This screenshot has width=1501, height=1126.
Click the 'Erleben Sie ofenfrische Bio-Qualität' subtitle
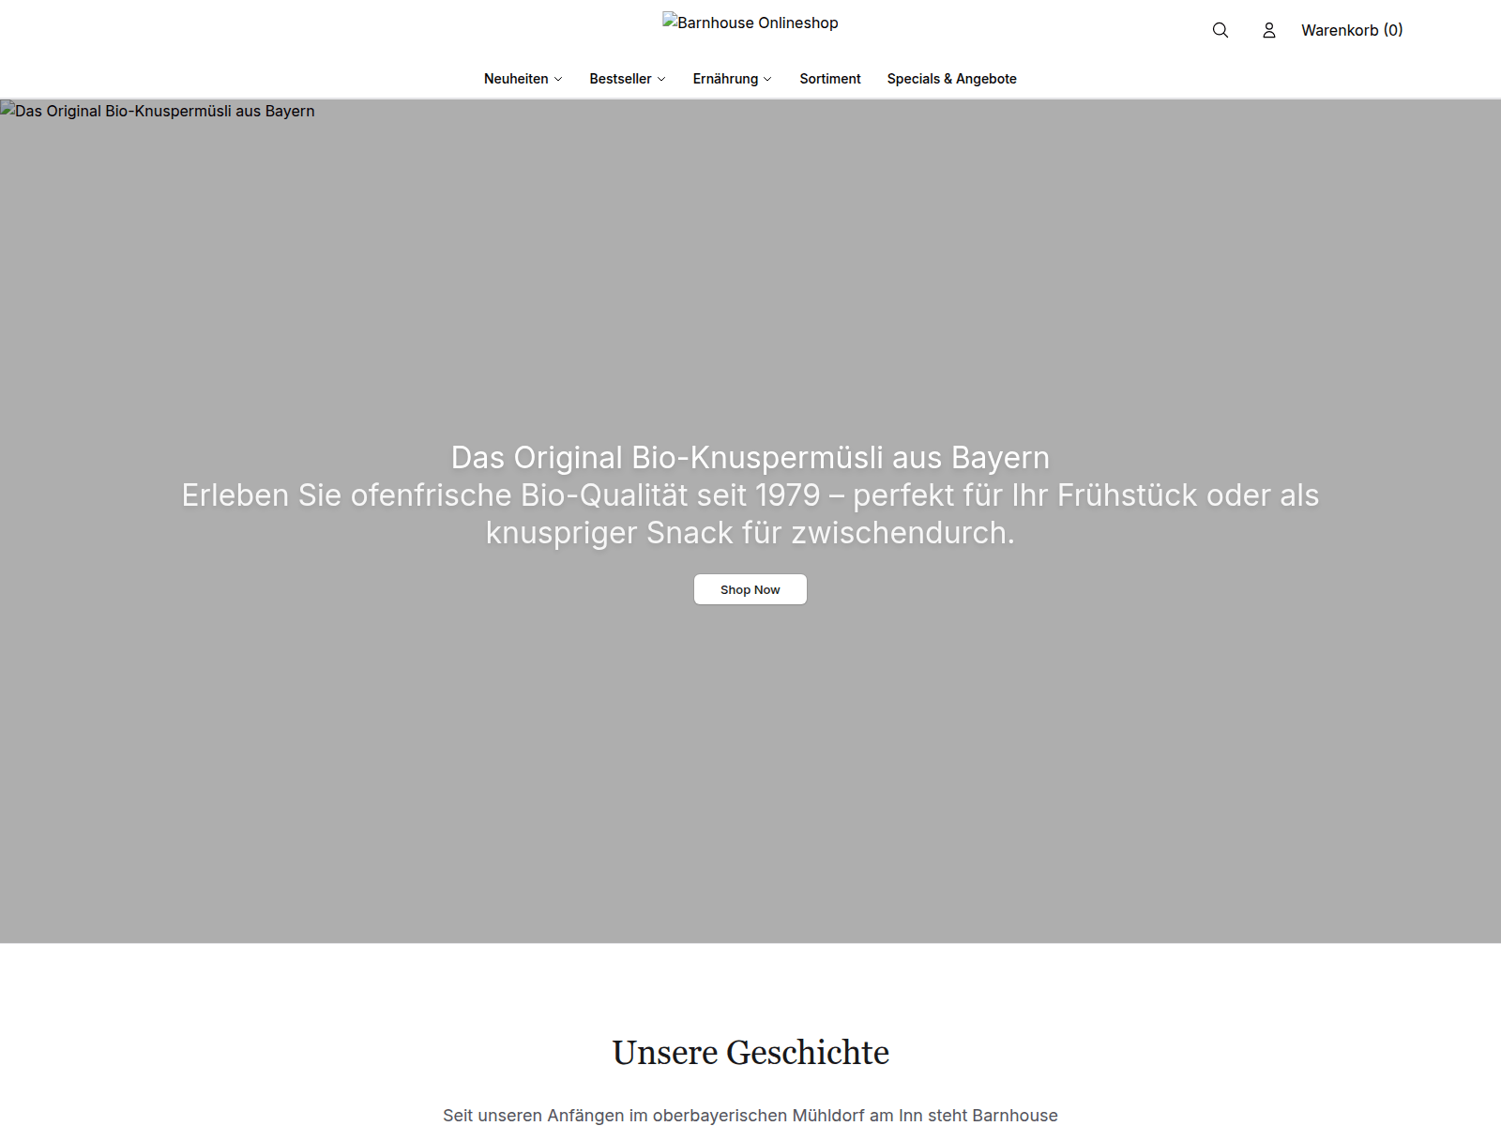(750, 514)
